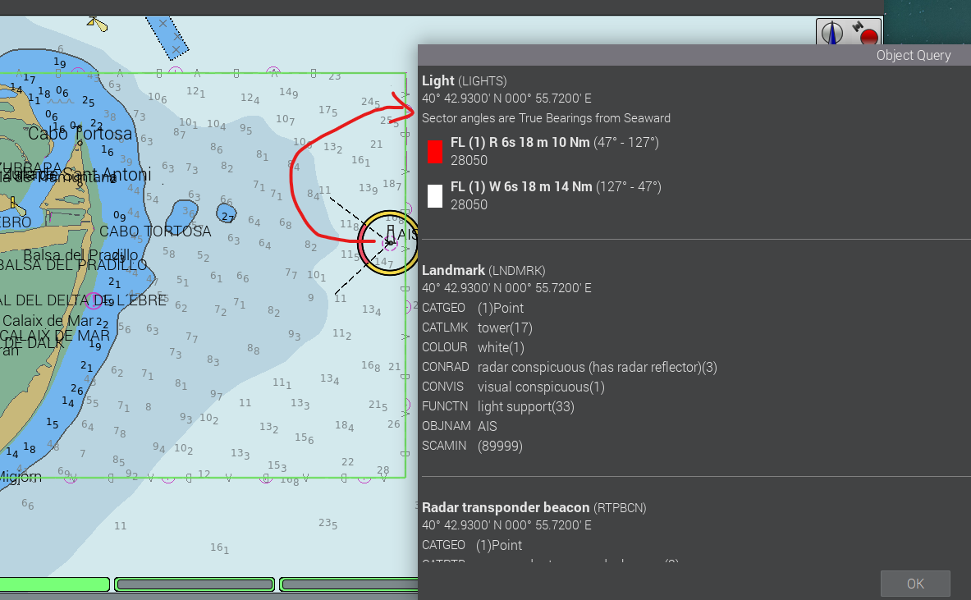Click the 'Balsa del Pradillo' chart label
Screen dimensions: 971x600
click(80, 255)
